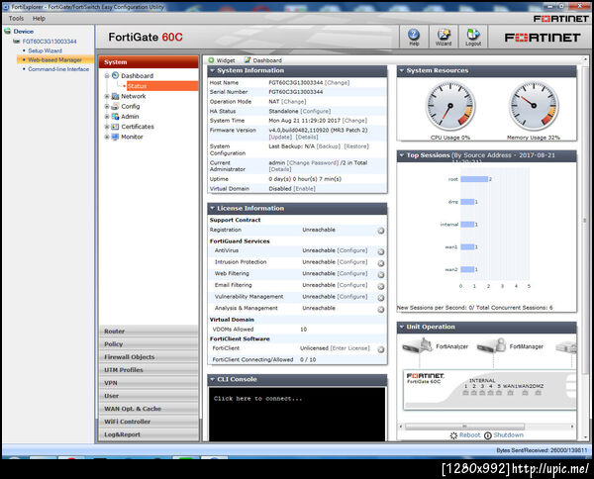Click Backup link in System Configuration
The width and height of the screenshot is (594, 479).
point(328,146)
